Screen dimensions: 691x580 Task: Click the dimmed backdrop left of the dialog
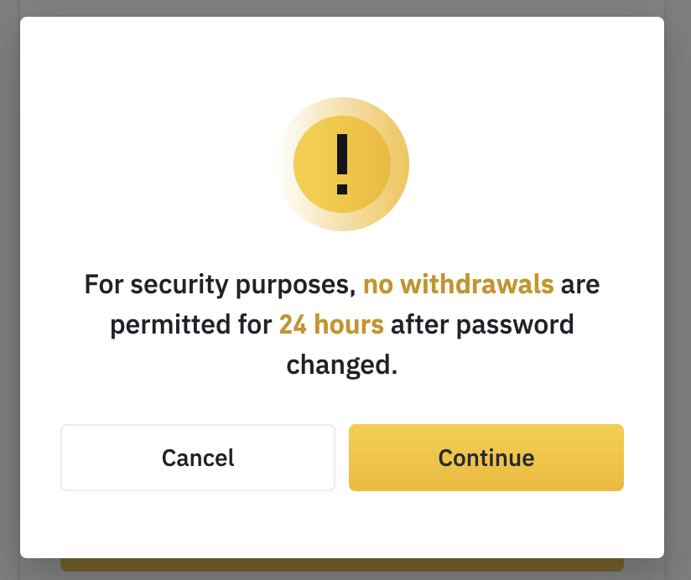(x=9, y=290)
